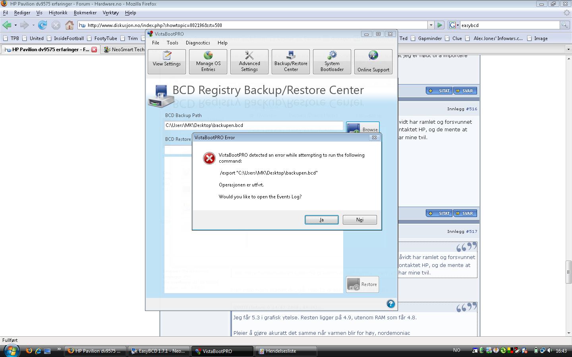Open Backup/Restore Center section
572x357 pixels.
(x=291, y=61)
